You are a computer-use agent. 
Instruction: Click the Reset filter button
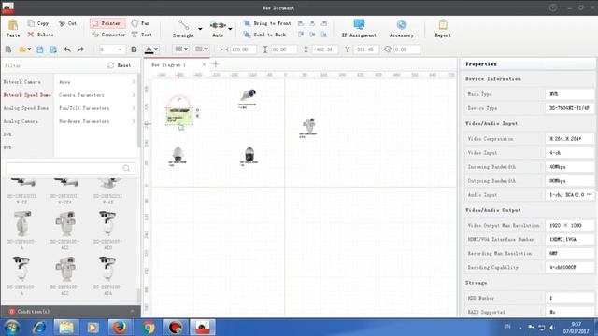point(120,65)
